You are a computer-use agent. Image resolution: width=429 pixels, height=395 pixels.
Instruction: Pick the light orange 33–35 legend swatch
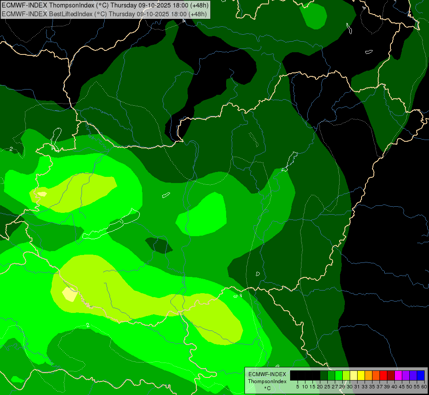pos(369,375)
